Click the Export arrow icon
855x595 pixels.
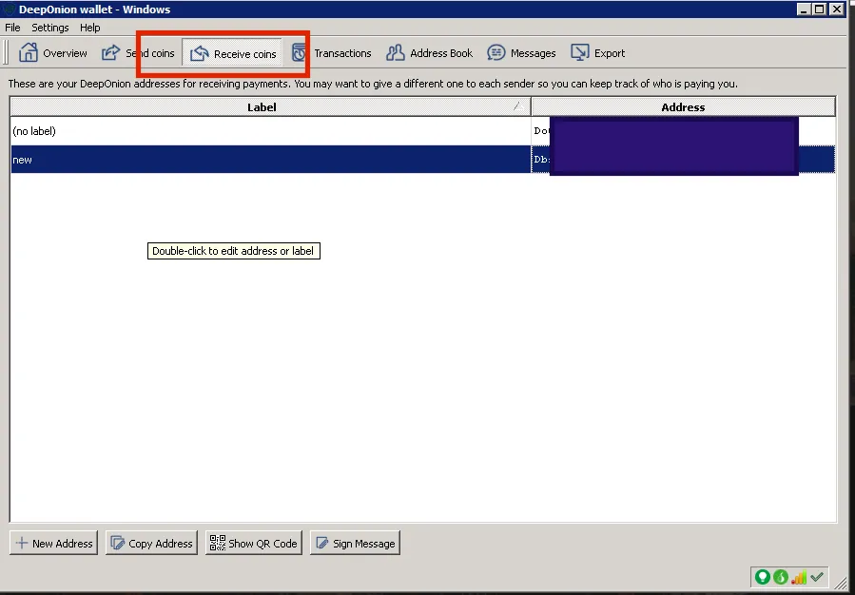(579, 53)
